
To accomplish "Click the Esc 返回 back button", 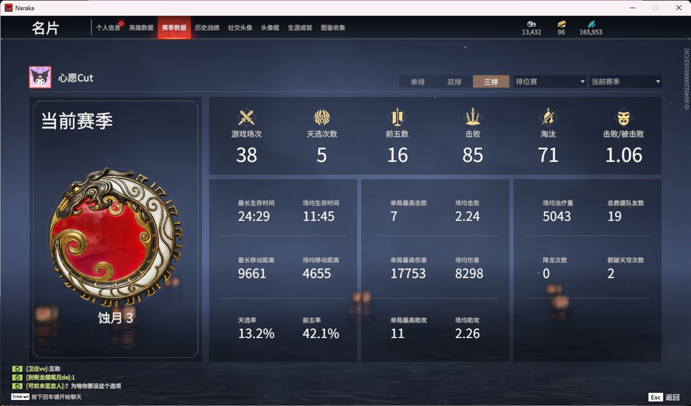I will point(664,397).
